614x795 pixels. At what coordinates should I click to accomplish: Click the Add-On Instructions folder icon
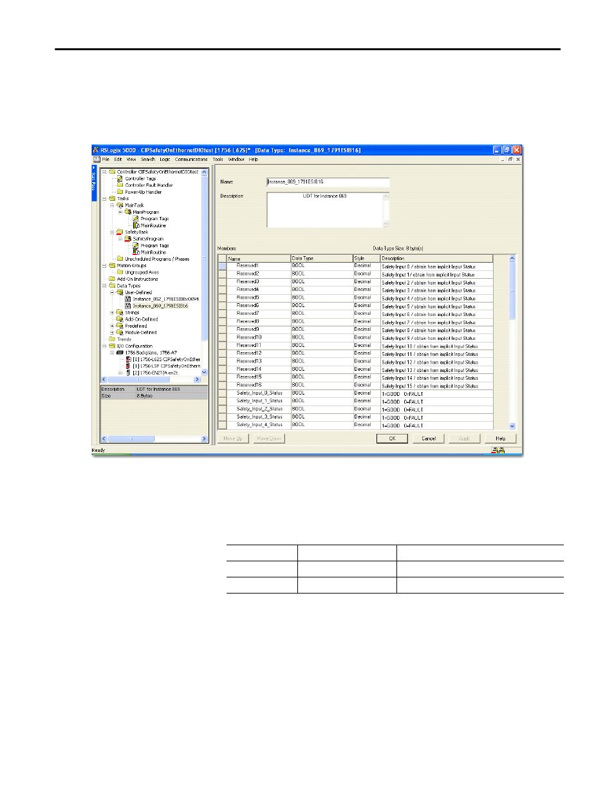pyautogui.click(x=112, y=279)
